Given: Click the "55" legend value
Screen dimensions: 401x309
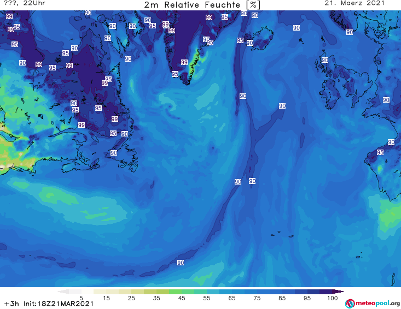Looking at the screenshot, I should pyautogui.click(x=207, y=298).
